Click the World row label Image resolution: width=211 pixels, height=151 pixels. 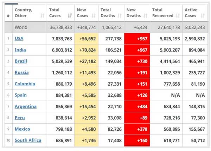tap(21, 27)
